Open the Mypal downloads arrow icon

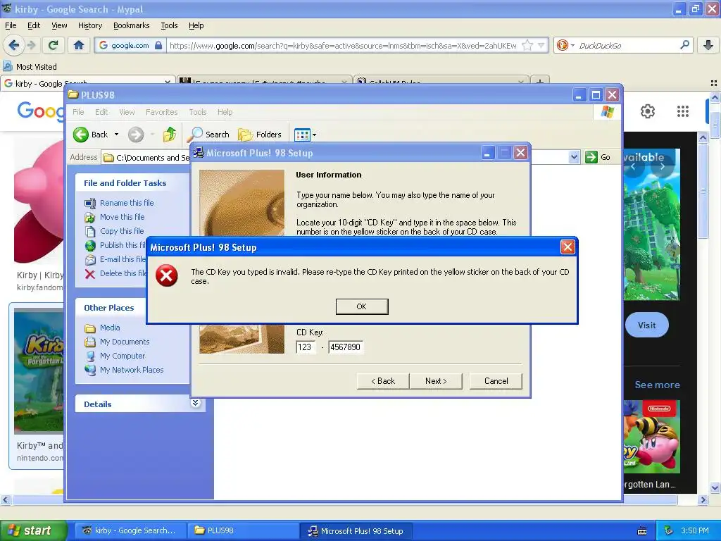coord(708,45)
